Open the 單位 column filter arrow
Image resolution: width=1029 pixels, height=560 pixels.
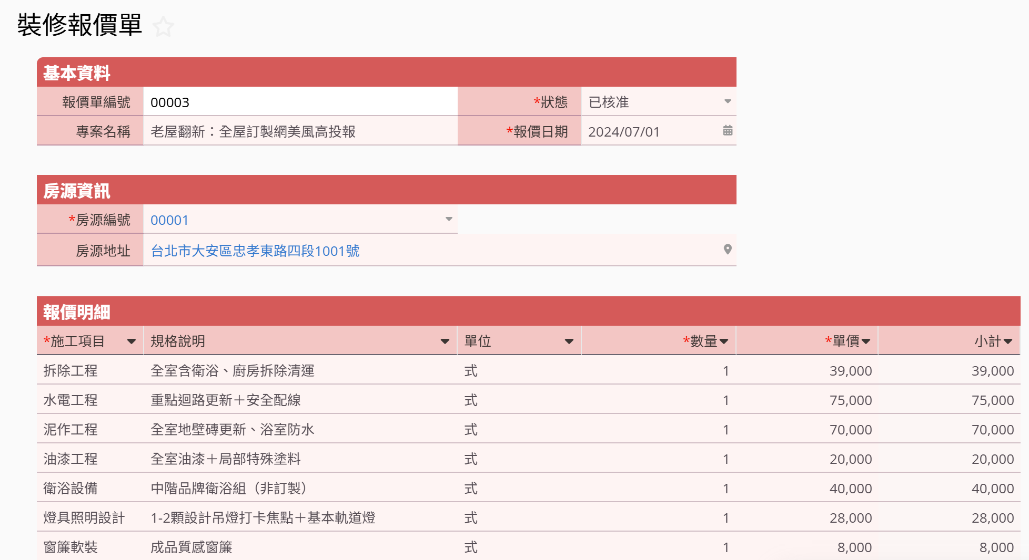coord(569,341)
